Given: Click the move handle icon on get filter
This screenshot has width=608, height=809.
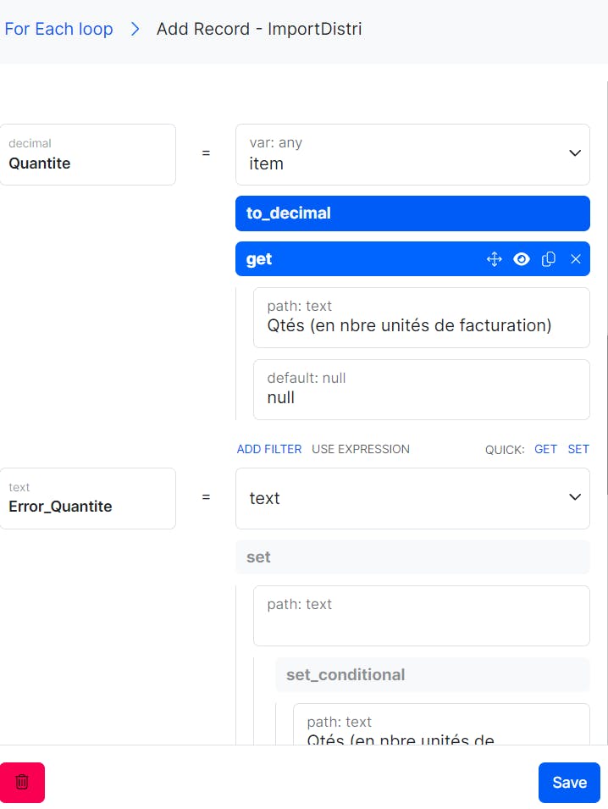Looking at the screenshot, I should 495,259.
